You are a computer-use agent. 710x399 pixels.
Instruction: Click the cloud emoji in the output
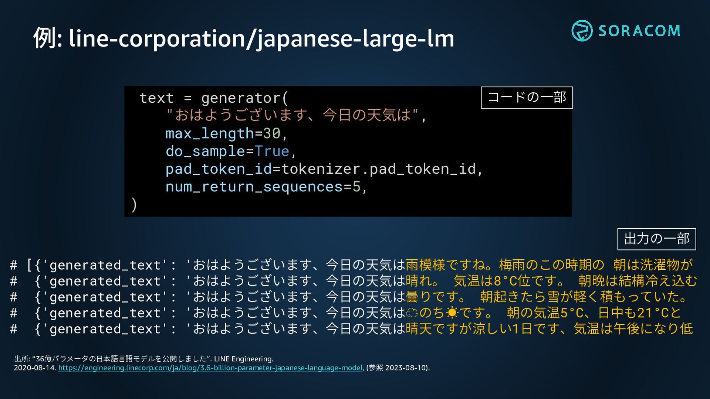412,313
